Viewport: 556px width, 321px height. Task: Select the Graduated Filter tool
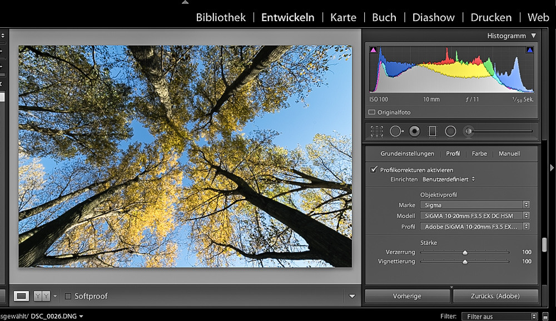(x=432, y=131)
